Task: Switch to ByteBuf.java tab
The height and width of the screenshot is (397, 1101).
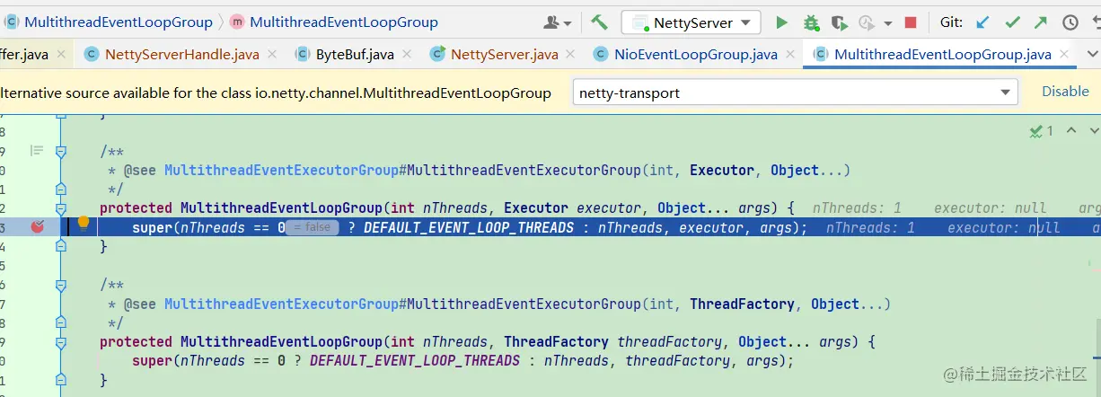Action: point(355,55)
